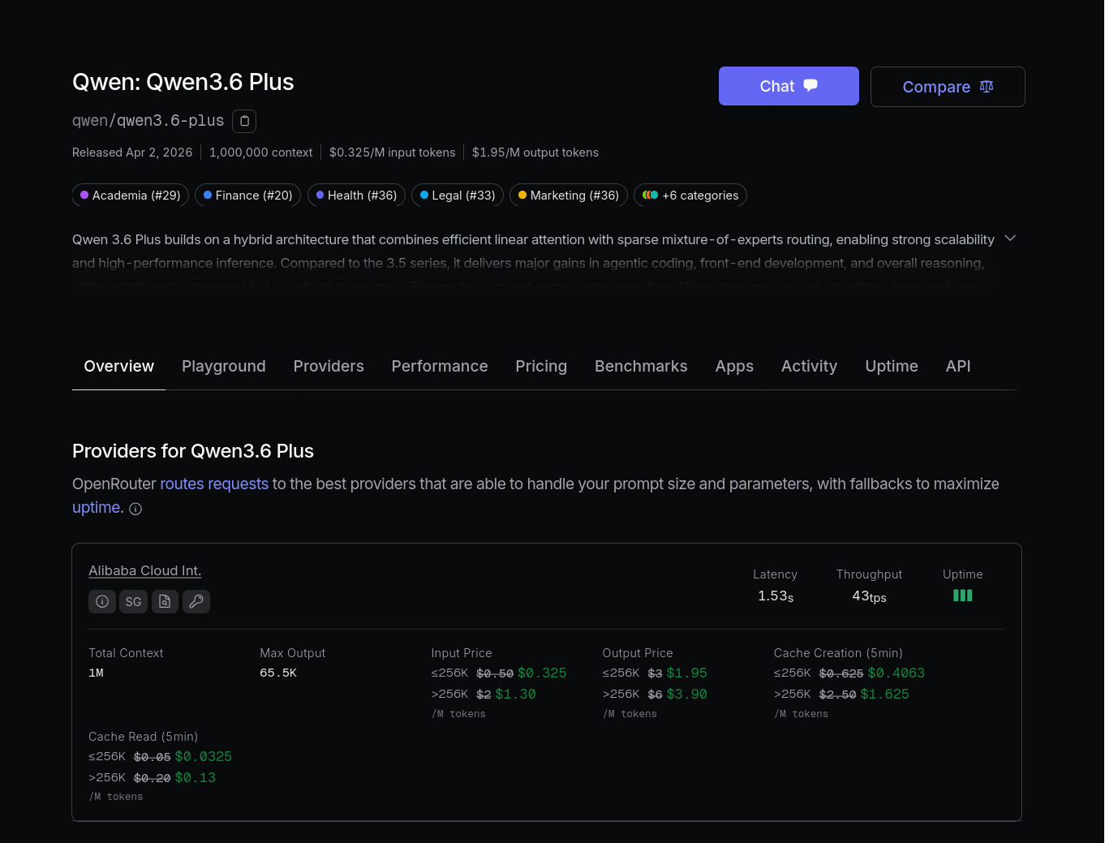Click the info icon next to uptime

135,509
